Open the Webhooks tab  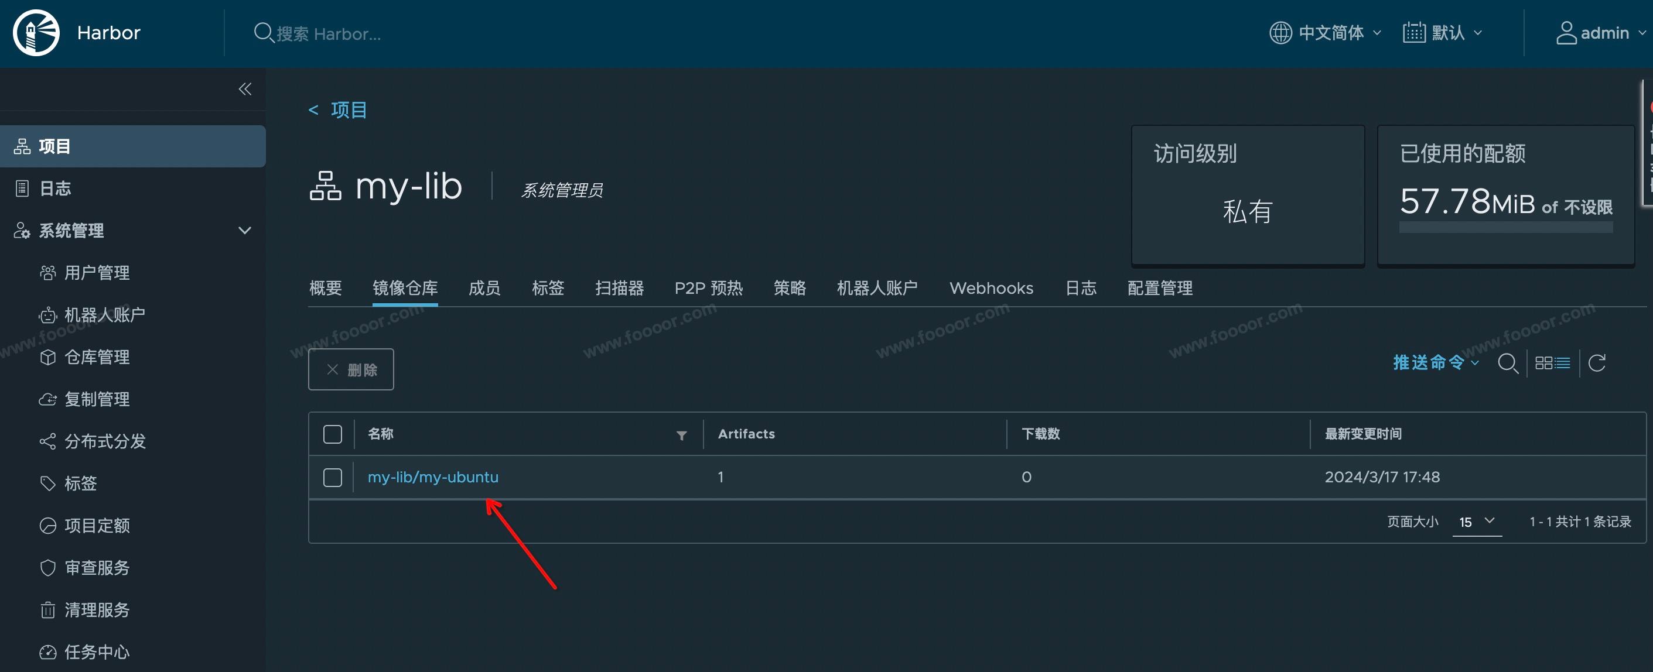pos(991,288)
